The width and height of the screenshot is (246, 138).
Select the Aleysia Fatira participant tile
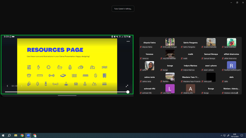pyautogui.click(x=150, y=43)
